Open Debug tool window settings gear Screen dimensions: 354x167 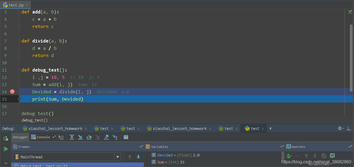(341, 129)
